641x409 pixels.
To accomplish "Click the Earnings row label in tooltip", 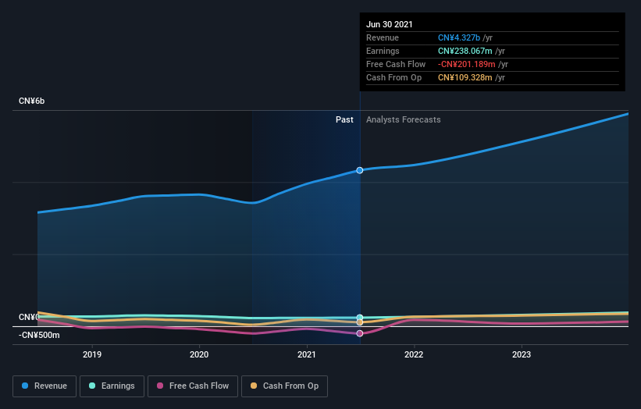I will (x=383, y=51).
